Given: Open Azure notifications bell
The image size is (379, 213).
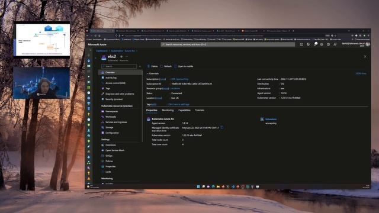Looking at the screenshot, I should pos(315,44).
